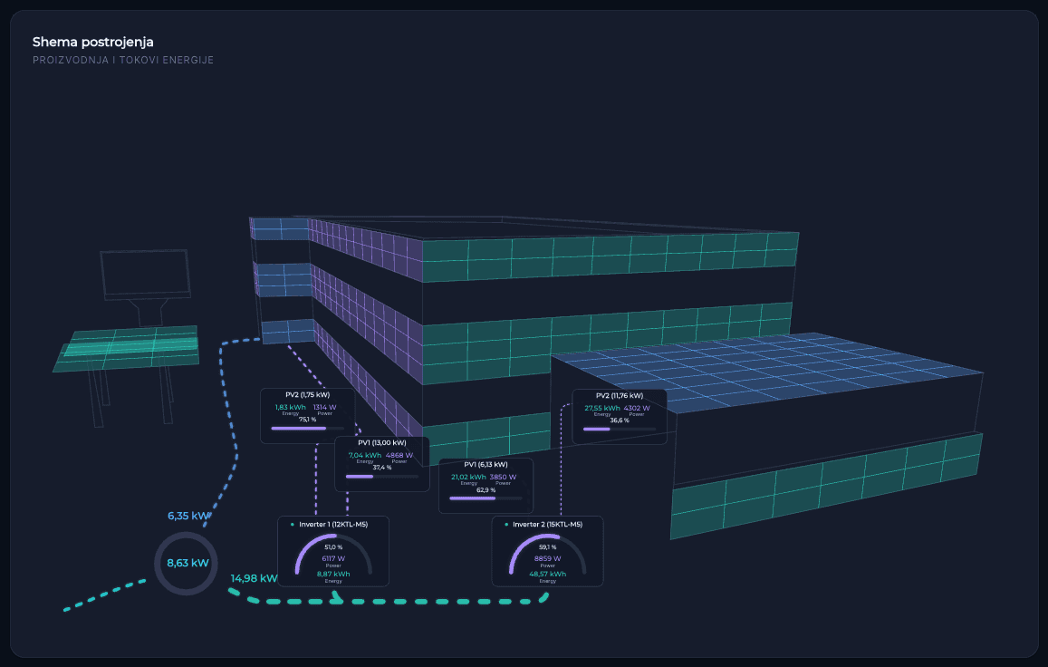Viewport: 1048px width, 667px height.
Task: Open the PV1 (13,00 kW) info card
Action: 381,464
